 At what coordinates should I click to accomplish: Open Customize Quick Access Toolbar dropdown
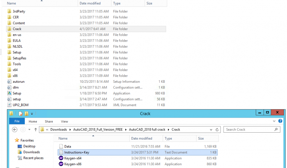tap(32, 114)
